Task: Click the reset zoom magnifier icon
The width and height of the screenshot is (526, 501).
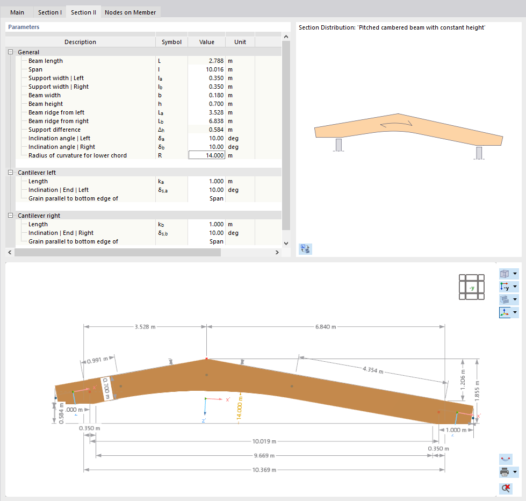Action: pyautogui.click(x=506, y=488)
